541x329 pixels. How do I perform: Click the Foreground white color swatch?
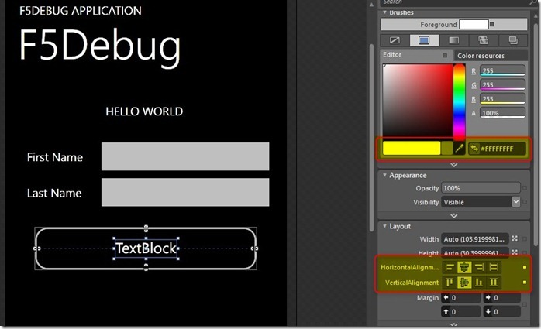coord(474,25)
